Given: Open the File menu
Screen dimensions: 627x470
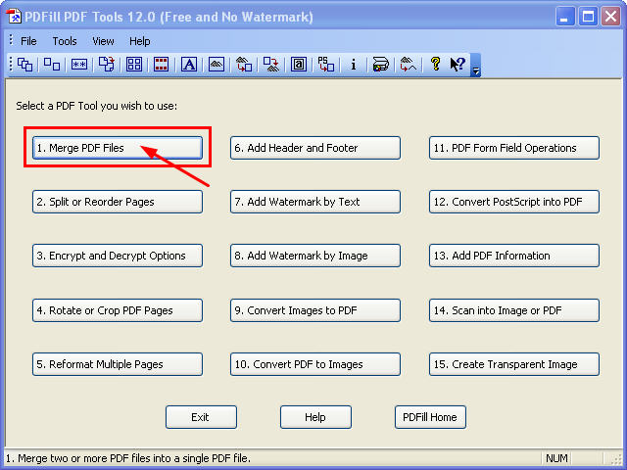Looking at the screenshot, I should pos(28,41).
